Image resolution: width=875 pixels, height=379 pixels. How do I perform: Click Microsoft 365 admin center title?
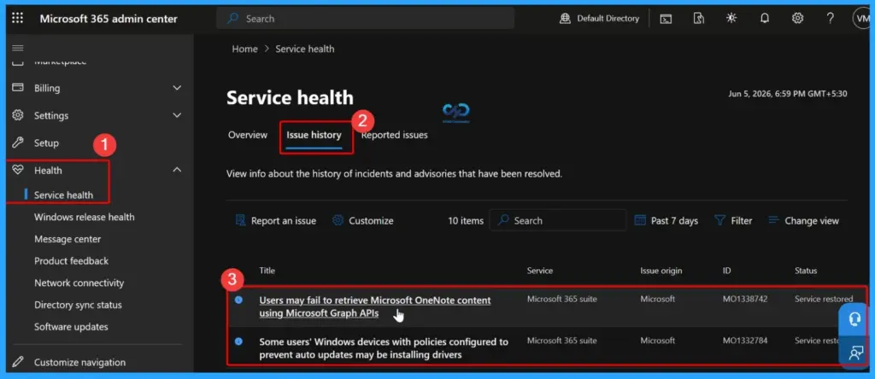109,19
